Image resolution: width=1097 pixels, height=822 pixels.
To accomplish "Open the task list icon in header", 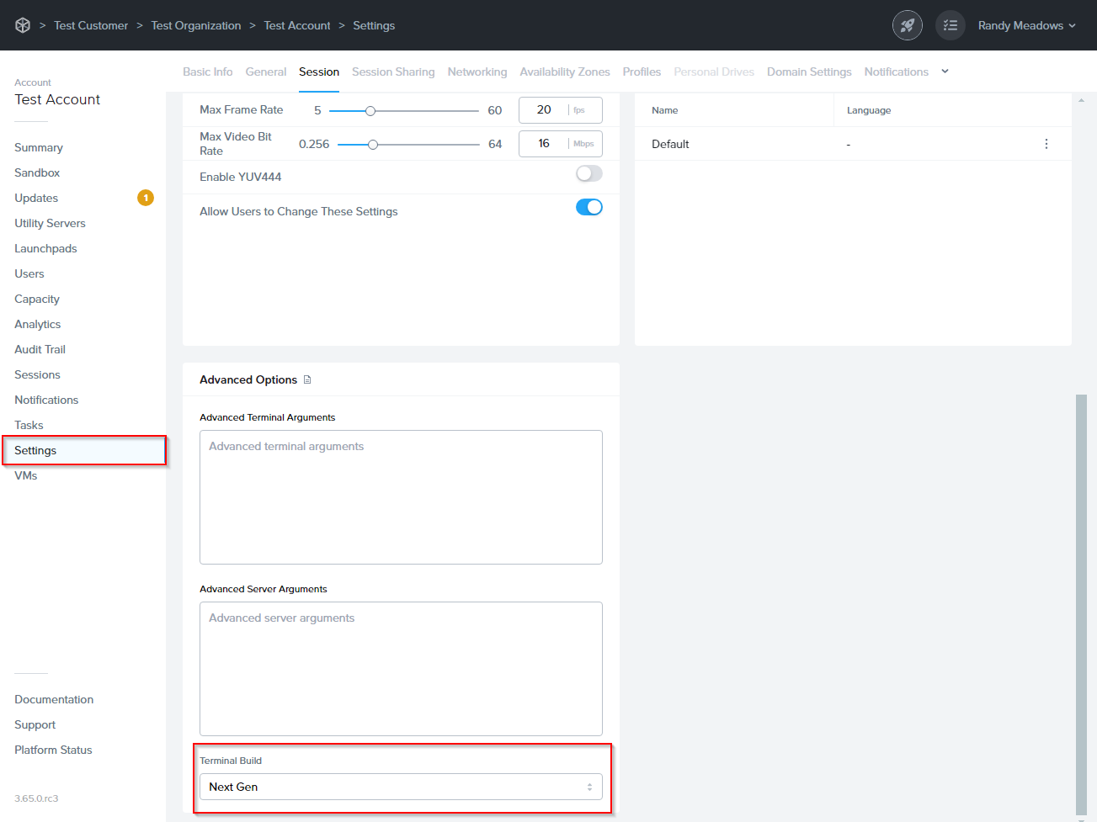I will pyautogui.click(x=950, y=25).
